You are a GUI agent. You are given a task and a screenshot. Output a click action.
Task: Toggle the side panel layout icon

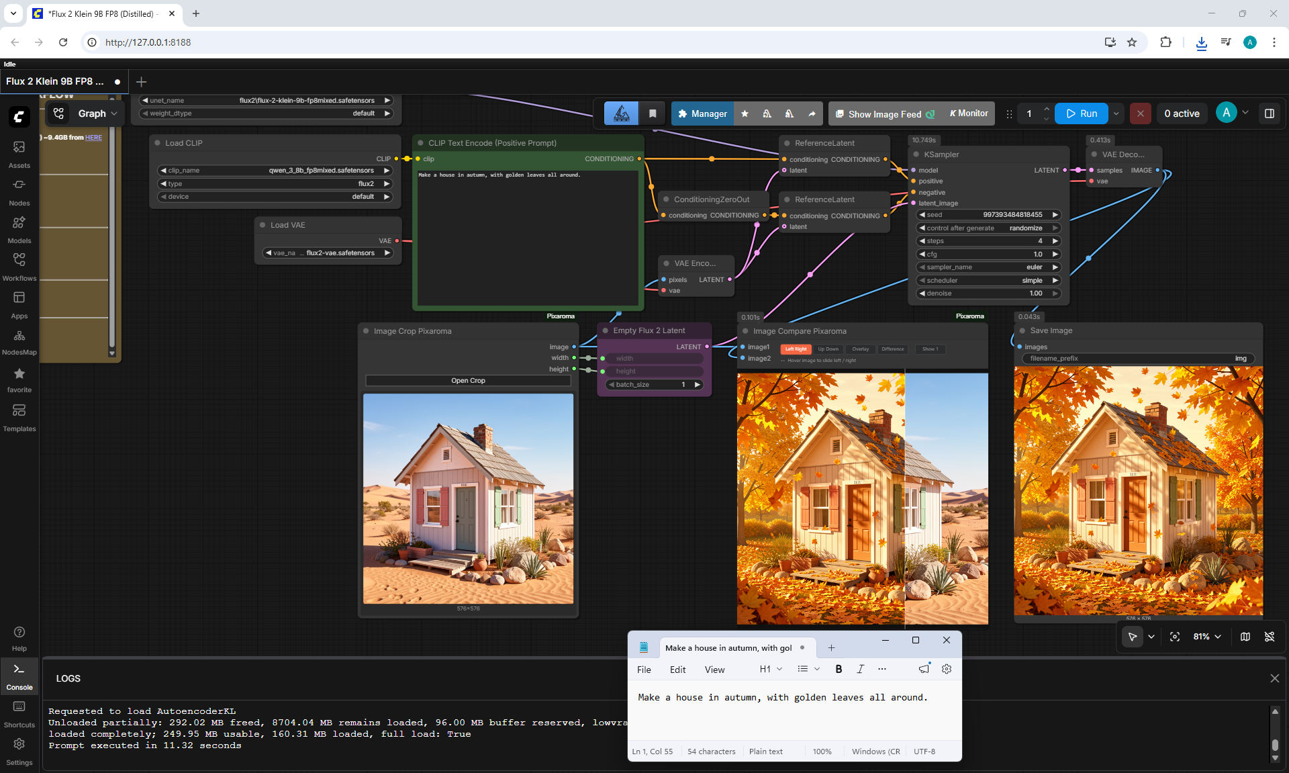[1270, 113]
